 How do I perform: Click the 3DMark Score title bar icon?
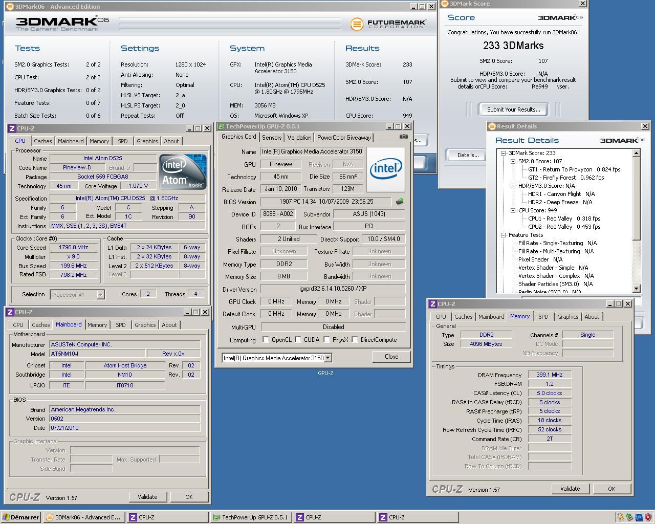point(444,4)
